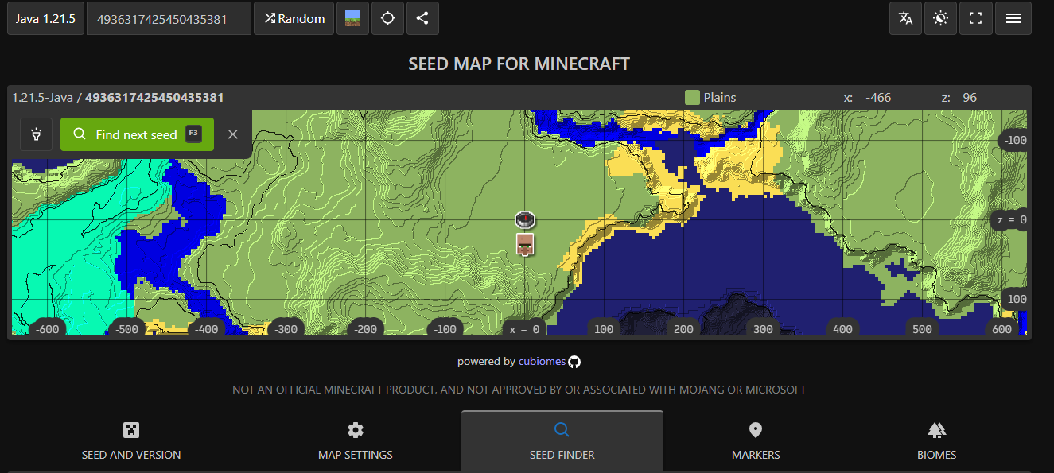Viewport: 1054px width, 473px height.
Task: Open the cubiomes link
Action: (x=542, y=361)
